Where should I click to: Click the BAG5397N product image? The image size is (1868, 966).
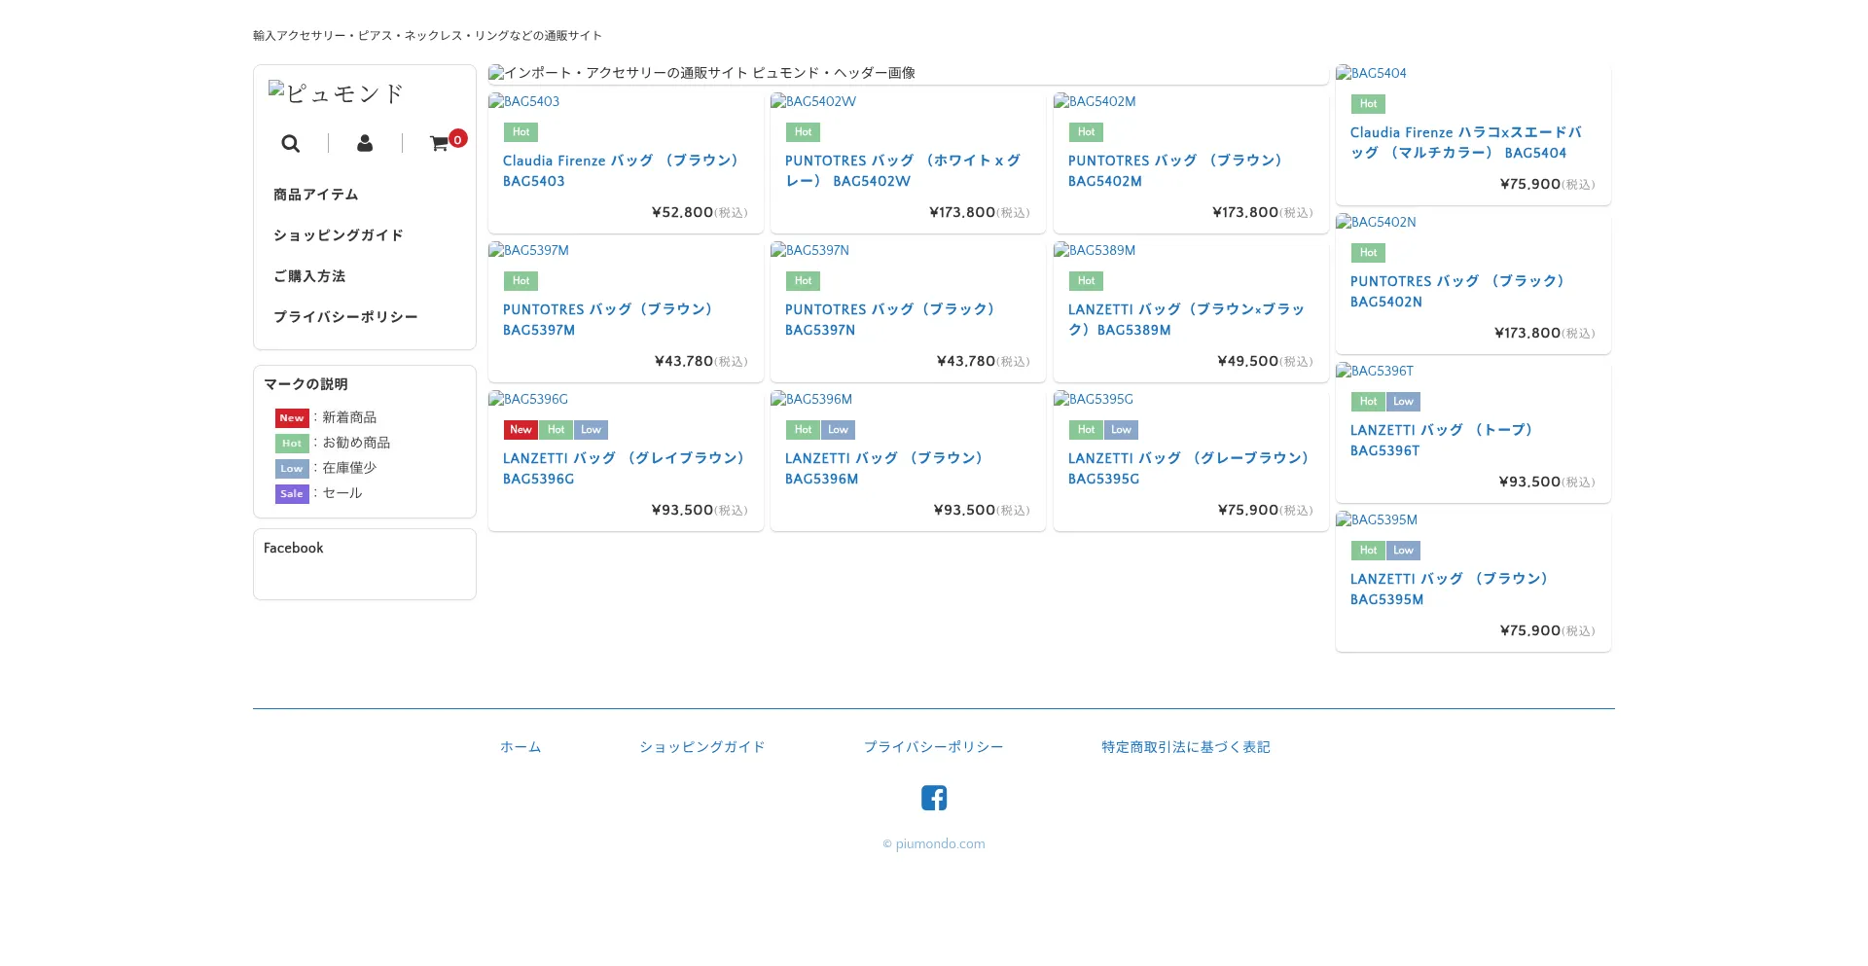[x=810, y=250]
